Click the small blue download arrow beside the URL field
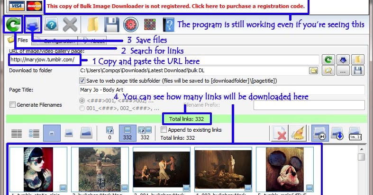This screenshot has width=373, height=195. coord(343,59)
